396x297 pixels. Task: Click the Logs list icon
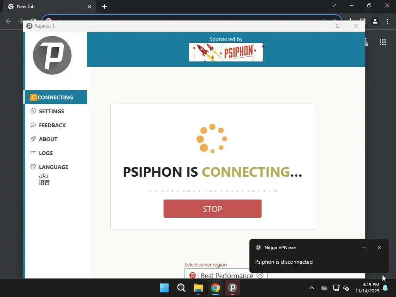click(x=33, y=152)
